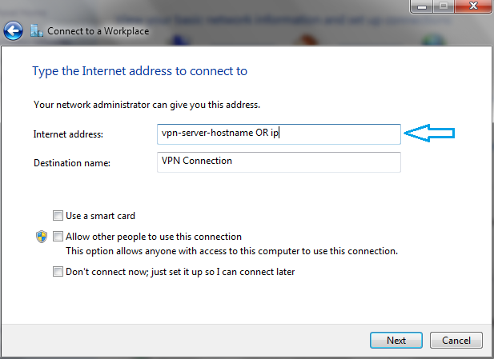The image size is (494, 359).
Task: Focus the Internet address text field
Action: 279,134
